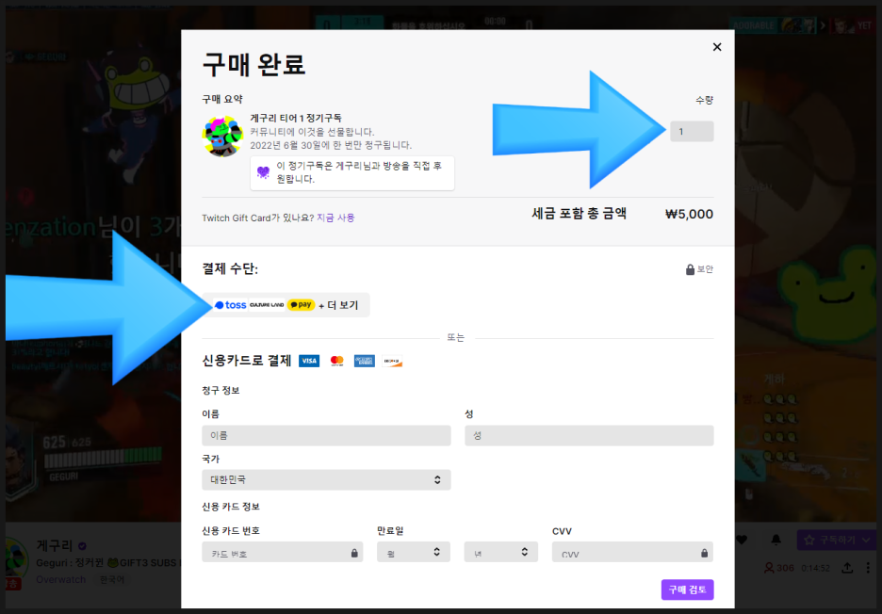Click the lock icon in CVV field
Viewport: 882px width, 614px height.
tap(704, 553)
